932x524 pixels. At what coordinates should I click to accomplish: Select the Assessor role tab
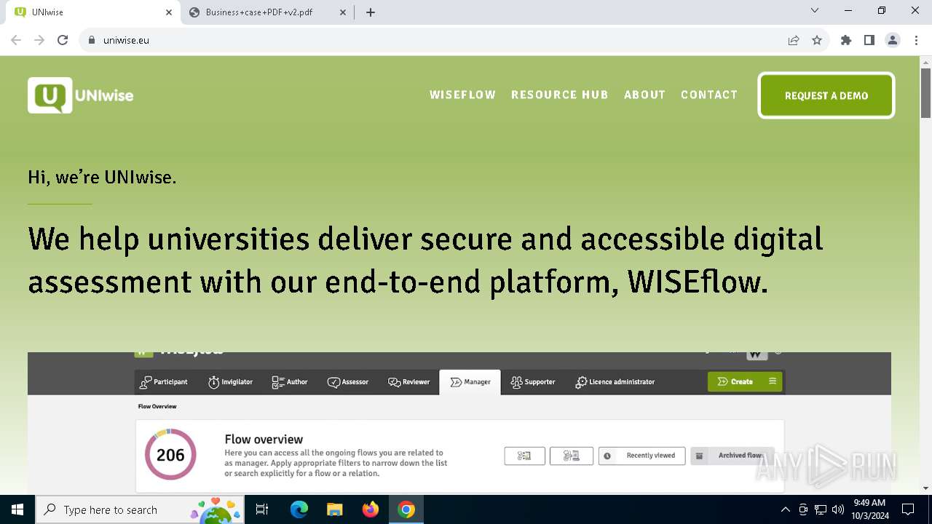click(x=348, y=382)
